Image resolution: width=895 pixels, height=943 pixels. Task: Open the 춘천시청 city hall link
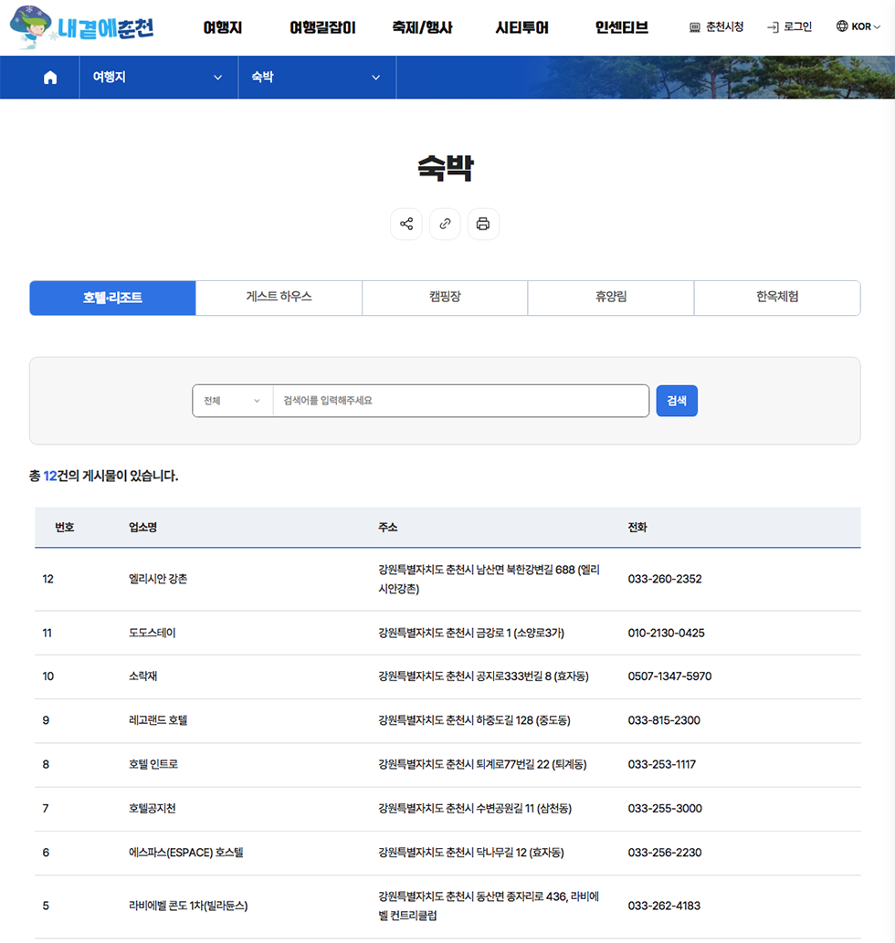pos(716,27)
